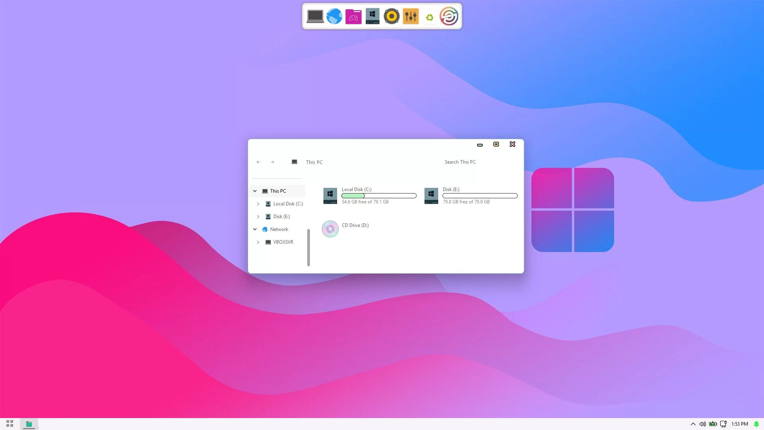Viewport: 764px width, 430px height.
Task: Launch the circular swirl app icon in dock
Action: (x=449, y=16)
